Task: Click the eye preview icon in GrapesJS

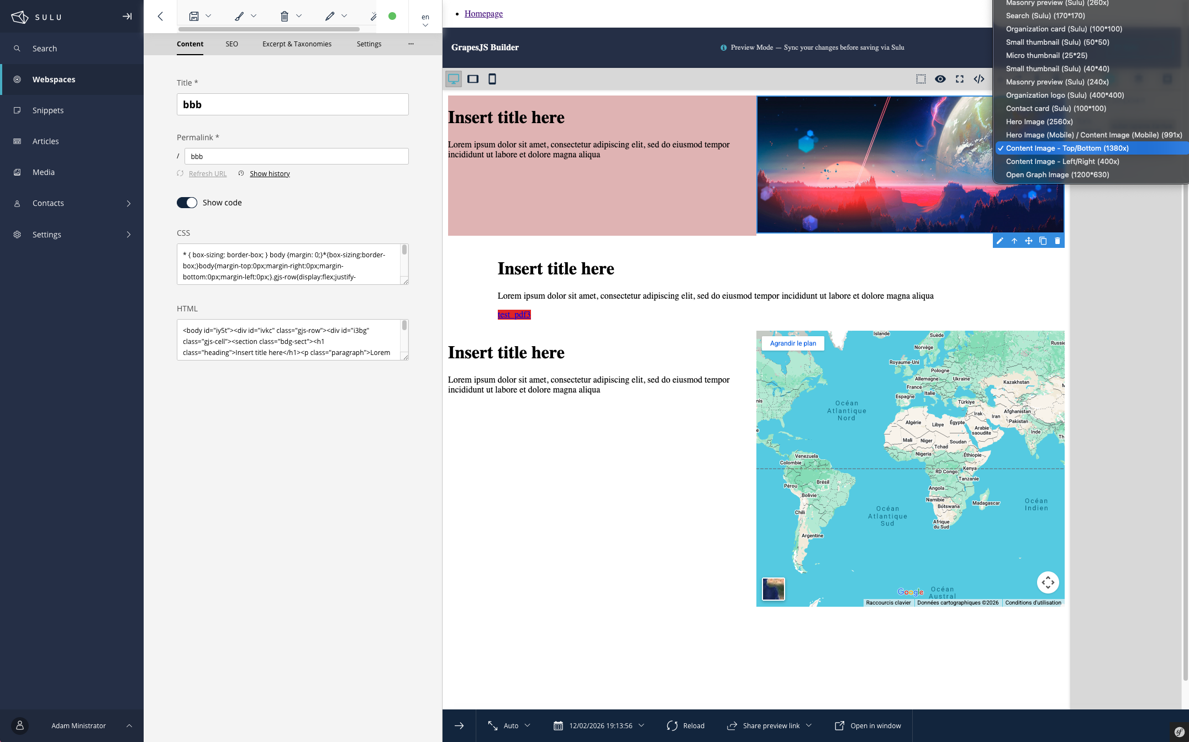Action: point(940,78)
